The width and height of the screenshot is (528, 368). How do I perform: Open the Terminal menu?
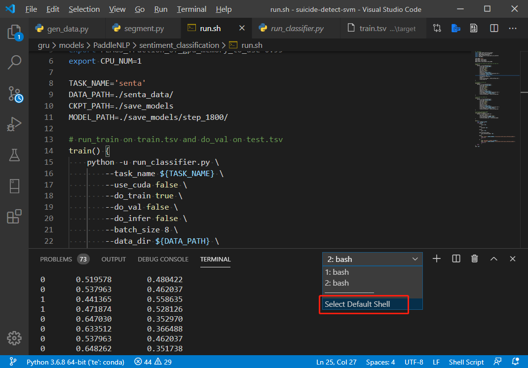(x=191, y=9)
